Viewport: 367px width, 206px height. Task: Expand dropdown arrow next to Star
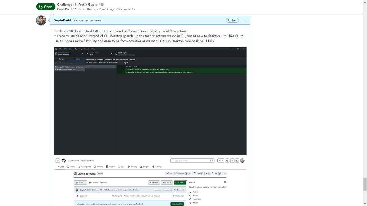point(224,173)
